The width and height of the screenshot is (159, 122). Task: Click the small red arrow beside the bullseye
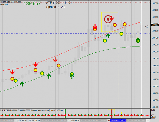click(111, 18)
